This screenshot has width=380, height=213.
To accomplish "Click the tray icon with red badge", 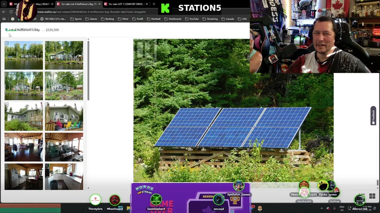I will point(328,209).
